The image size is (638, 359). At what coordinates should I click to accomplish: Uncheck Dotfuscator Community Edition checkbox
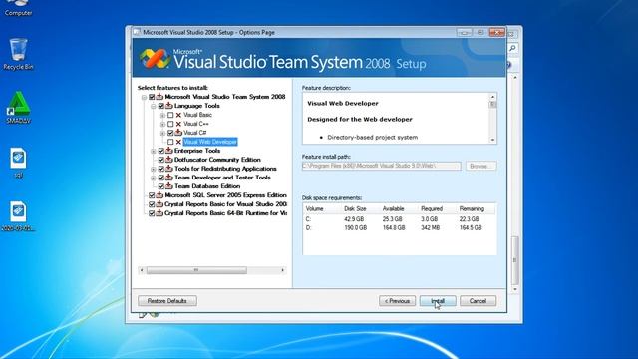[161, 160]
